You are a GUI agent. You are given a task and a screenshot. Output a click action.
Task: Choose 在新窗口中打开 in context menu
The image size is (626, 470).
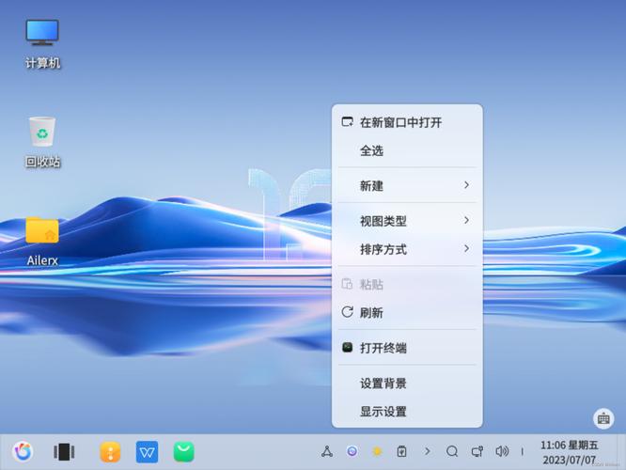407,122
